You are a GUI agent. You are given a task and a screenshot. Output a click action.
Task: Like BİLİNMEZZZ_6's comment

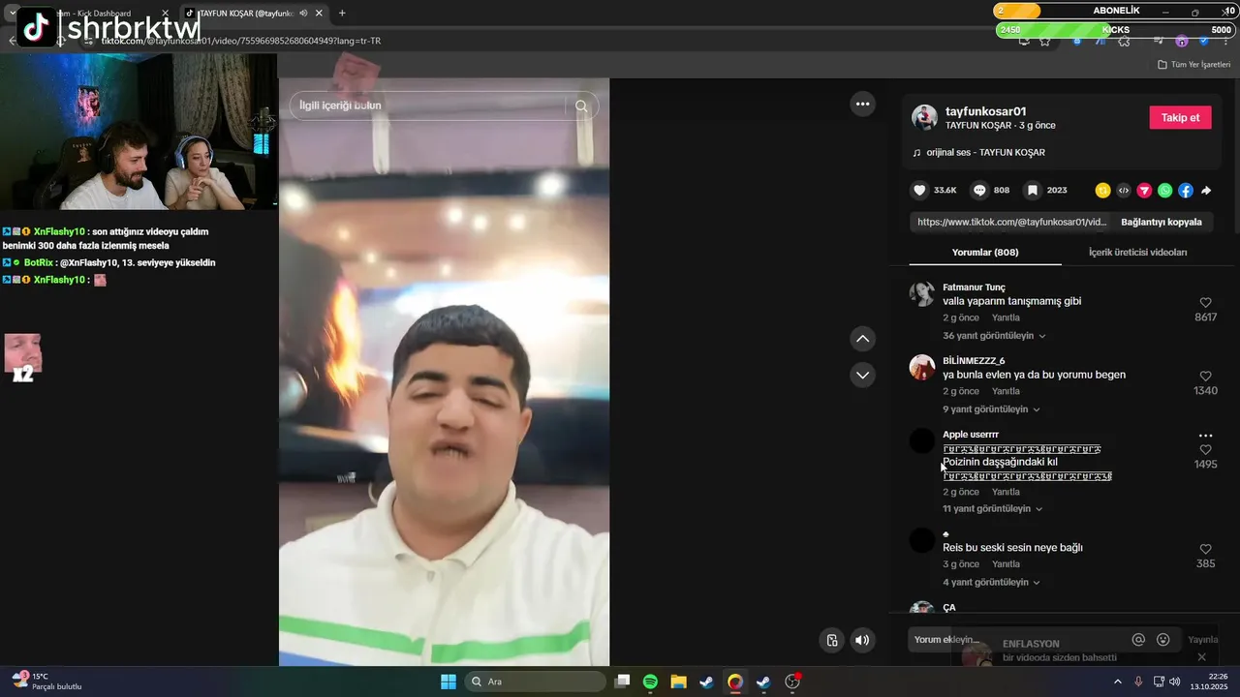click(x=1205, y=376)
